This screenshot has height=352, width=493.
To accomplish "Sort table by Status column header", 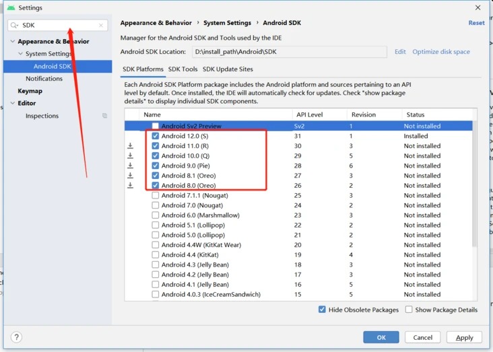I will [x=437, y=114].
